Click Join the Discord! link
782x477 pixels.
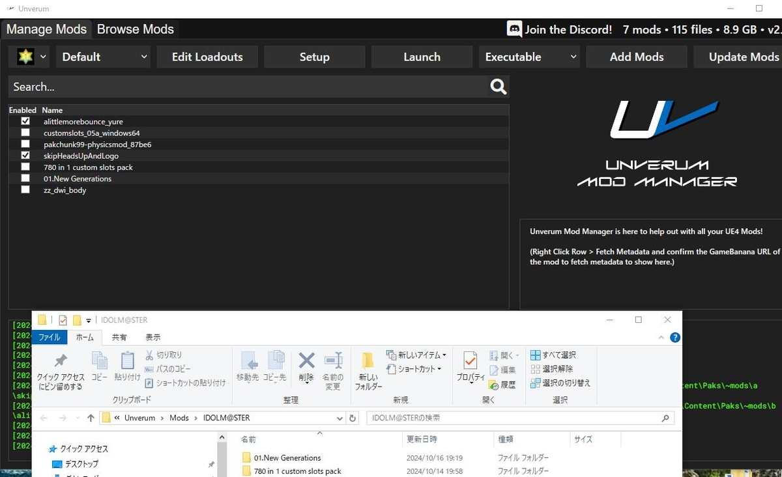pyautogui.click(x=568, y=29)
